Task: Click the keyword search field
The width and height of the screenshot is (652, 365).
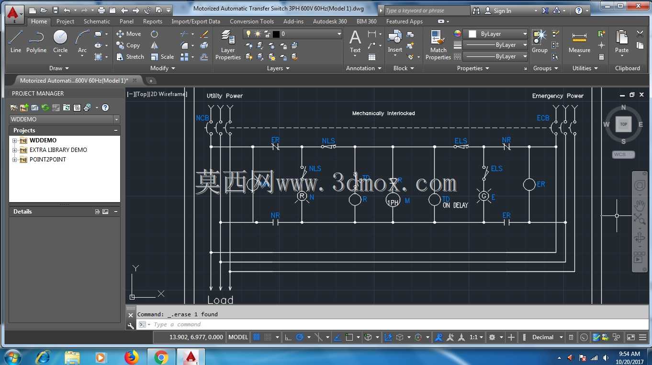Action: coord(427,11)
